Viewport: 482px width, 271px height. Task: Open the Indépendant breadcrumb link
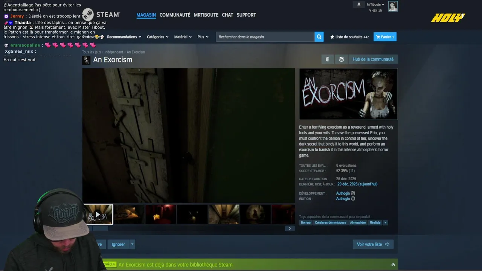[x=114, y=52]
